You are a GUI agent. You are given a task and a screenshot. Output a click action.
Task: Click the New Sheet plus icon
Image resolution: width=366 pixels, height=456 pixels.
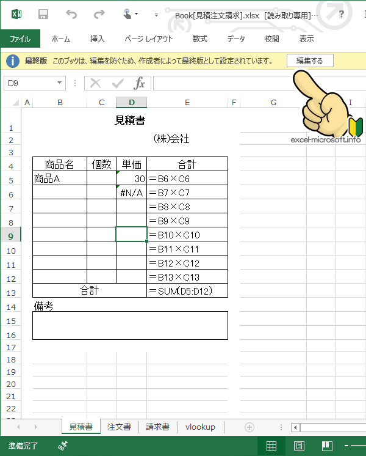(249, 427)
